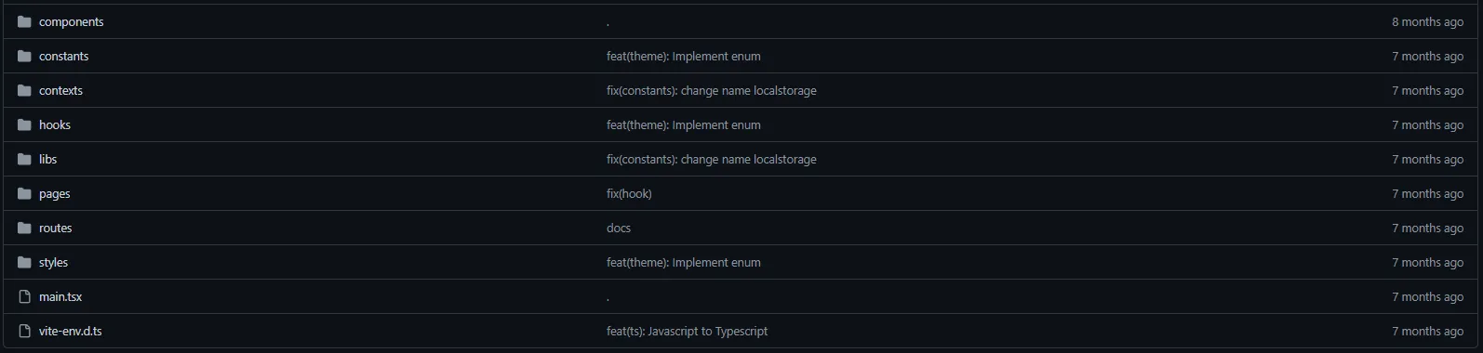Screen dimensions: 1483x353
Task: Open the components folder link
Action: pyautogui.click(x=72, y=21)
